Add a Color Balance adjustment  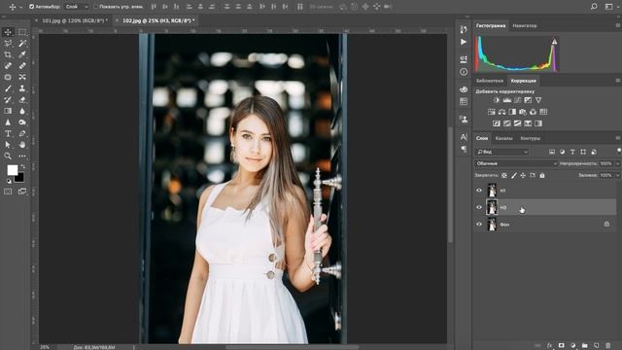pos(502,112)
